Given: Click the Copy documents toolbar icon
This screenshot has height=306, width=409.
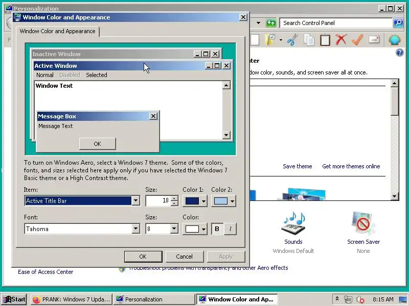Looking at the screenshot, I should (x=309, y=40).
